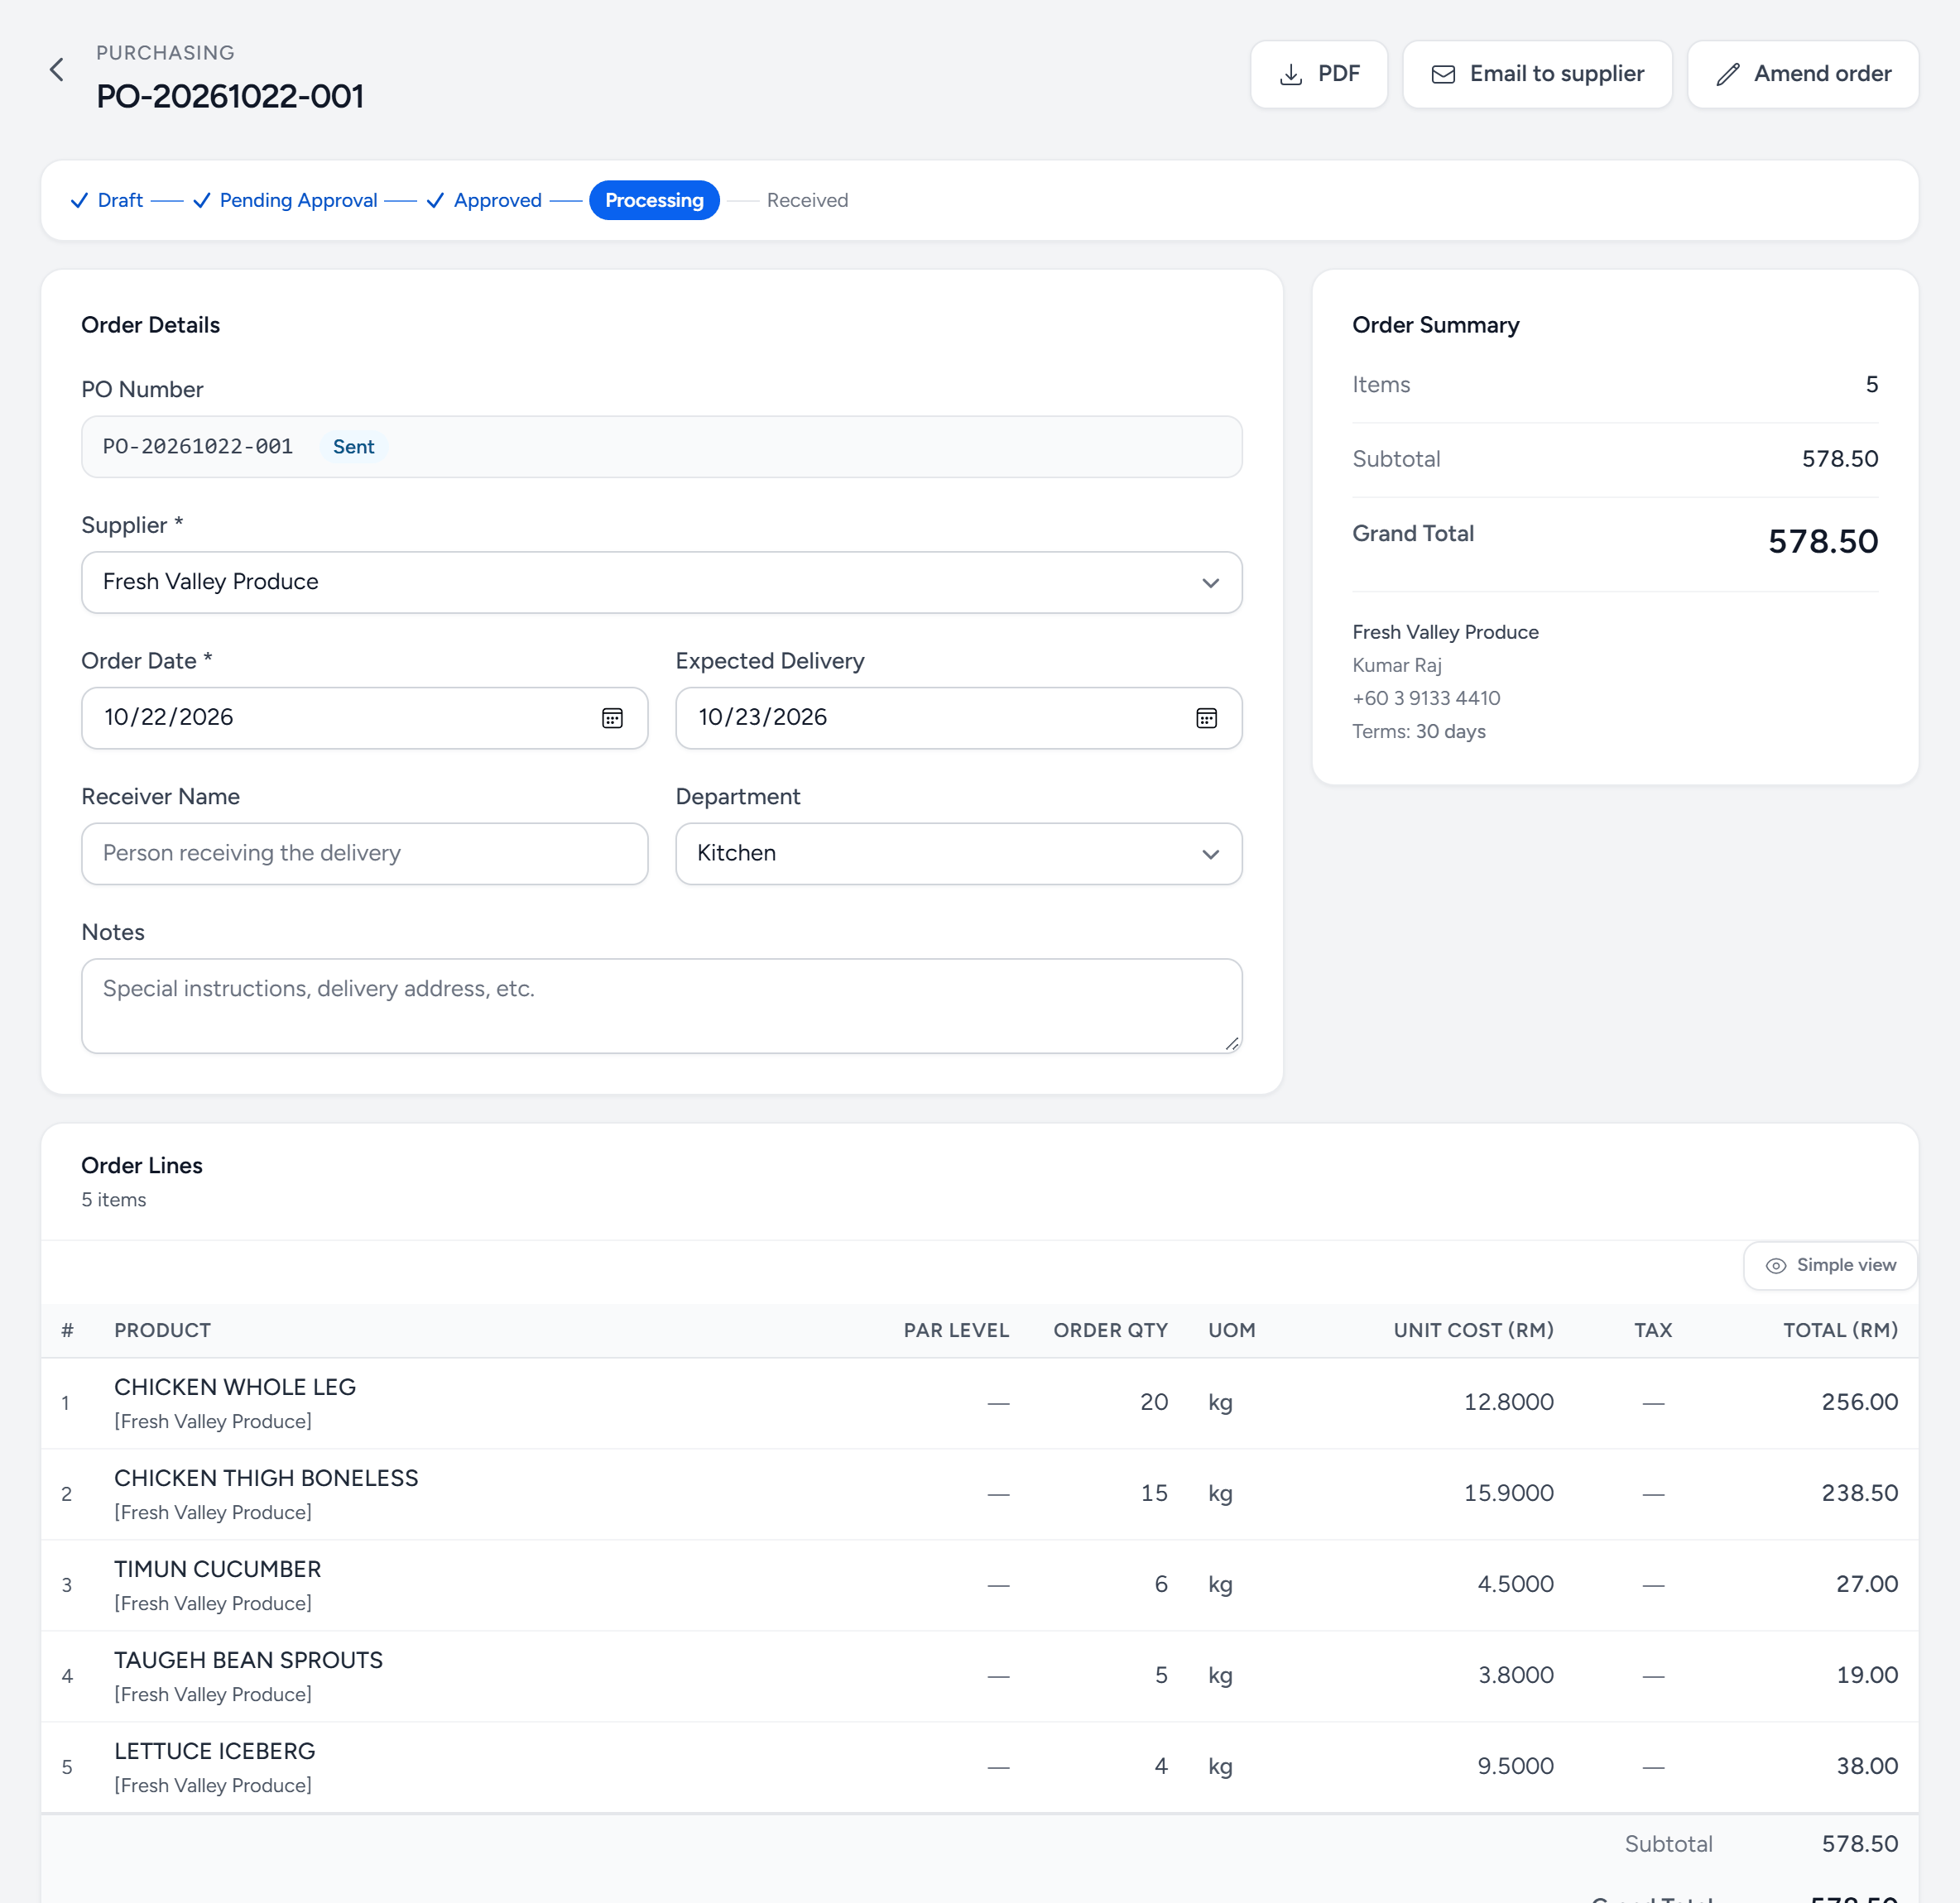The height and width of the screenshot is (1903, 1960).
Task: Click the 15.9000 unit cost cell
Action: pos(1508,1493)
